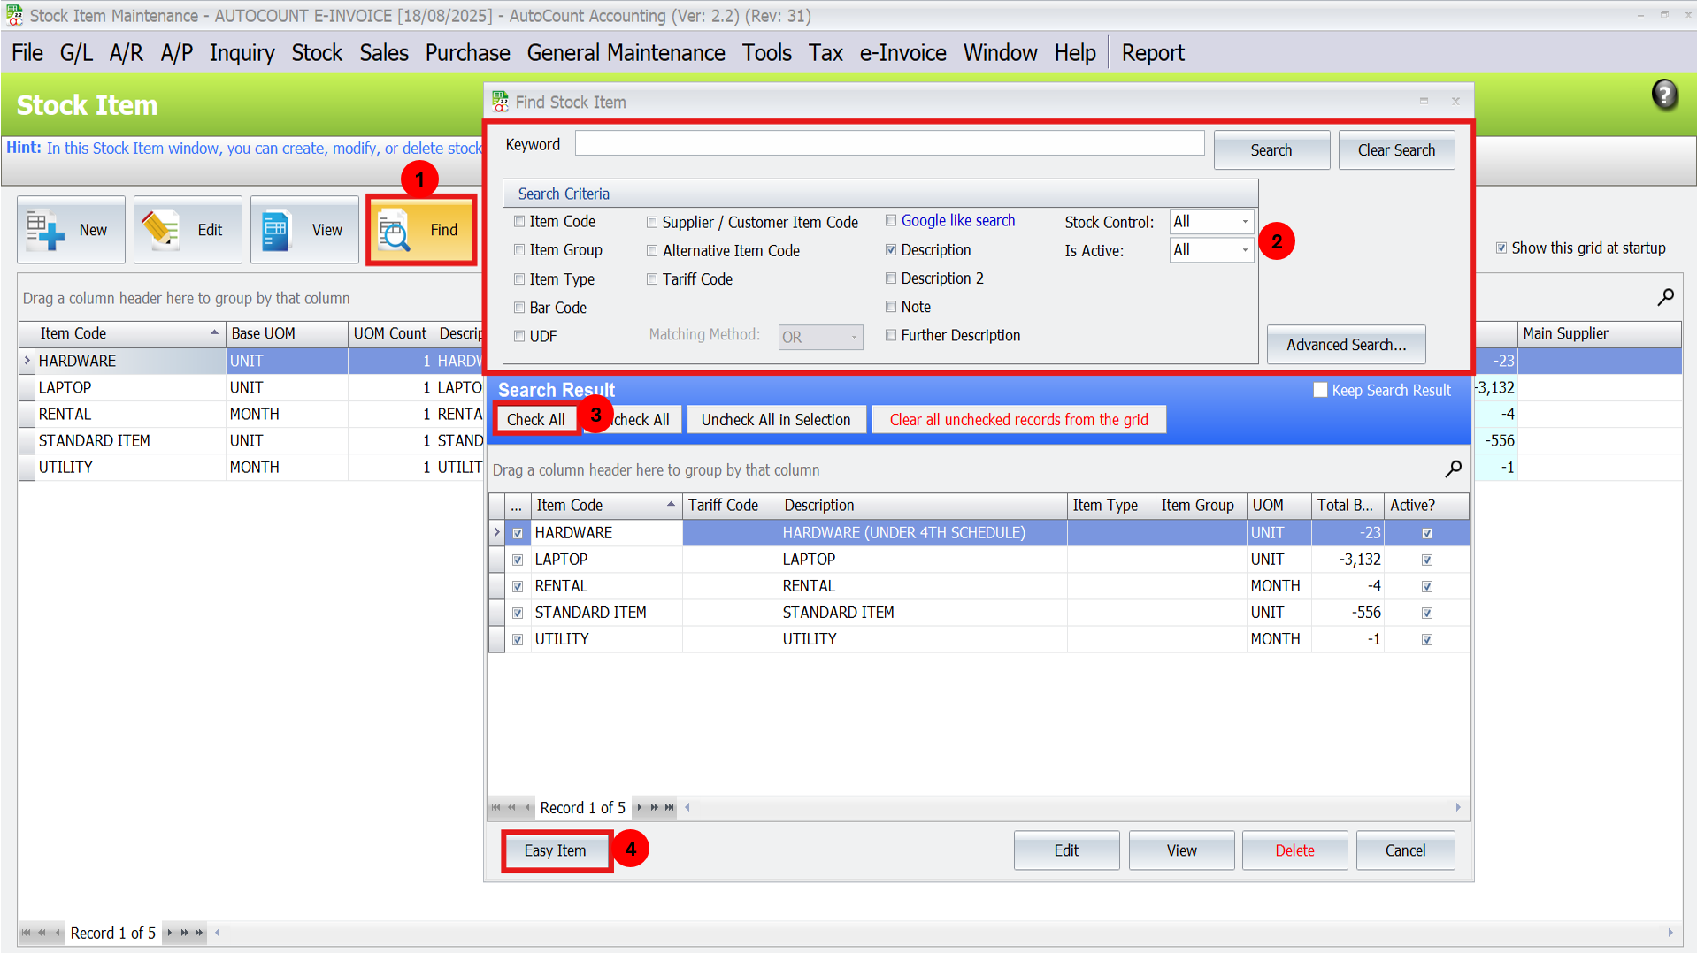Viewport: 1697px width, 953px height.
Task: Click the main grid search magnifier icon
Action: 1665,298
